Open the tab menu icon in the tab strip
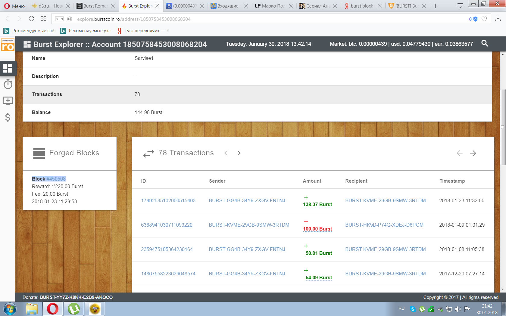Image resolution: width=506 pixels, height=316 pixels. [460, 6]
